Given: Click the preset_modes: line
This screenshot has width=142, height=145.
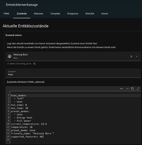Looking at the screenshot, I should 20,111.
